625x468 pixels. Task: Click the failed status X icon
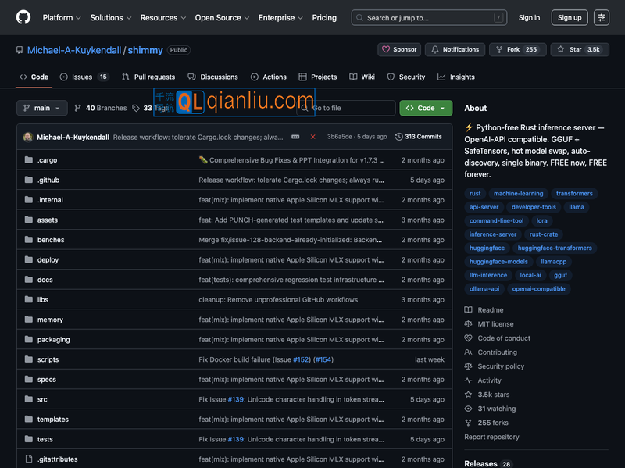point(313,137)
